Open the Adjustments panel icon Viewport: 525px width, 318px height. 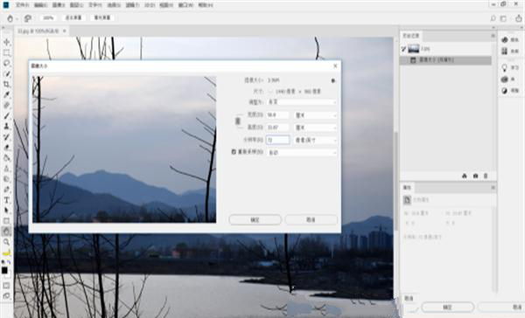click(505, 91)
